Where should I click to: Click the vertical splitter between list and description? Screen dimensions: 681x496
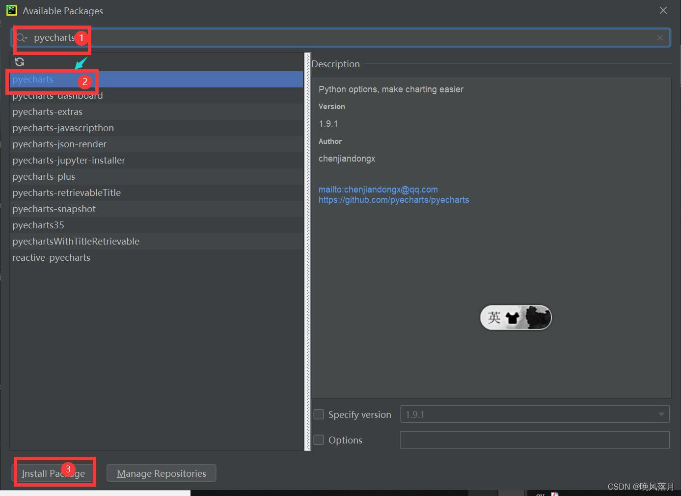pyautogui.click(x=308, y=251)
